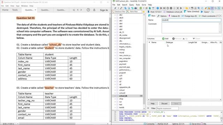This screenshot has height=125, width=223.
Task: Click the columns list horizontal scrollbar
Action: 166,100
